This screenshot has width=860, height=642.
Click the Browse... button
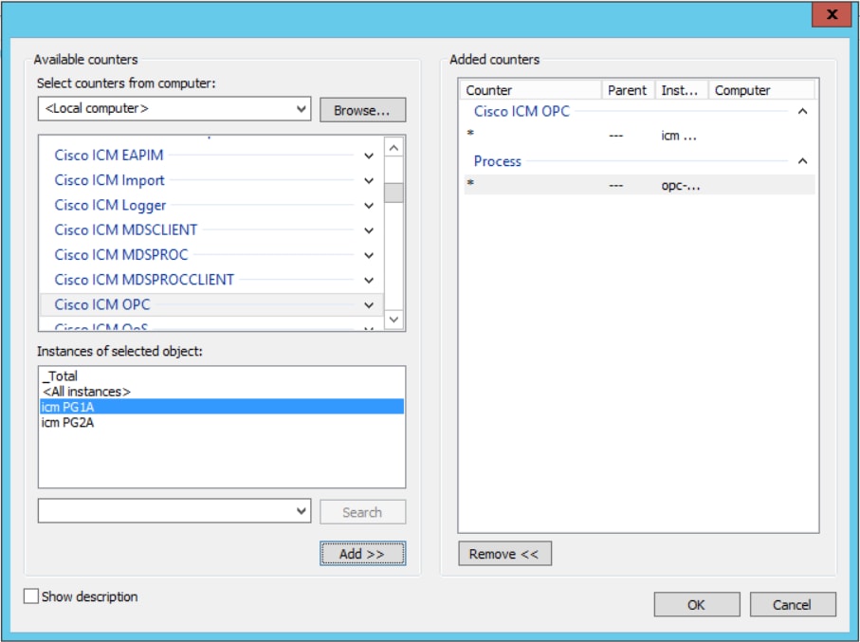coord(362,110)
